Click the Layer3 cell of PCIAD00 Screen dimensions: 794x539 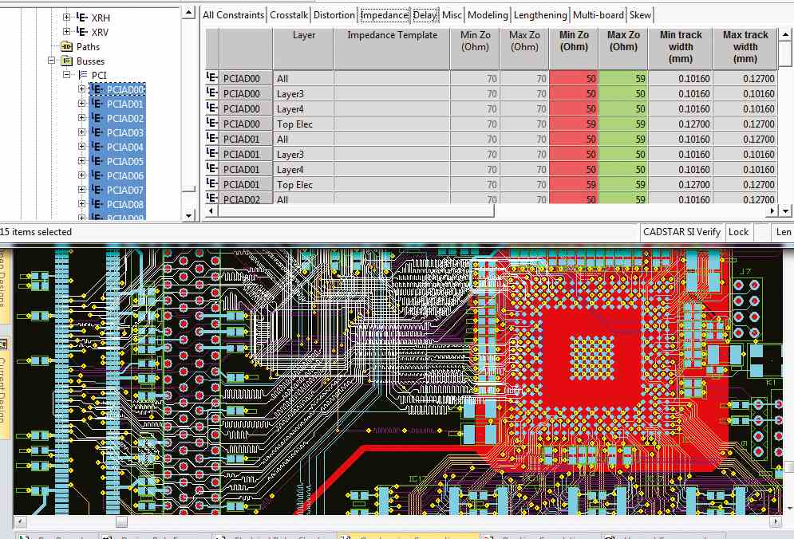tap(303, 93)
